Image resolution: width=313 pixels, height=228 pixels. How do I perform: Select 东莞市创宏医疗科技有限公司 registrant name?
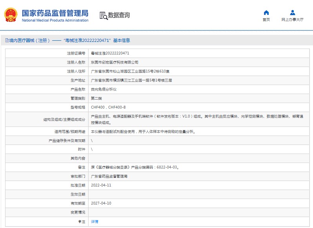(114, 62)
